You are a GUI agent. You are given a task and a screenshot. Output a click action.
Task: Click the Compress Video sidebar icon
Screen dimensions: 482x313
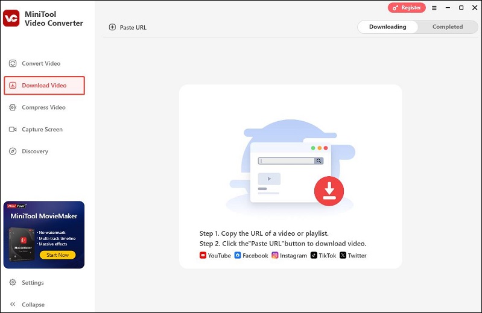click(x=13, y=107)
